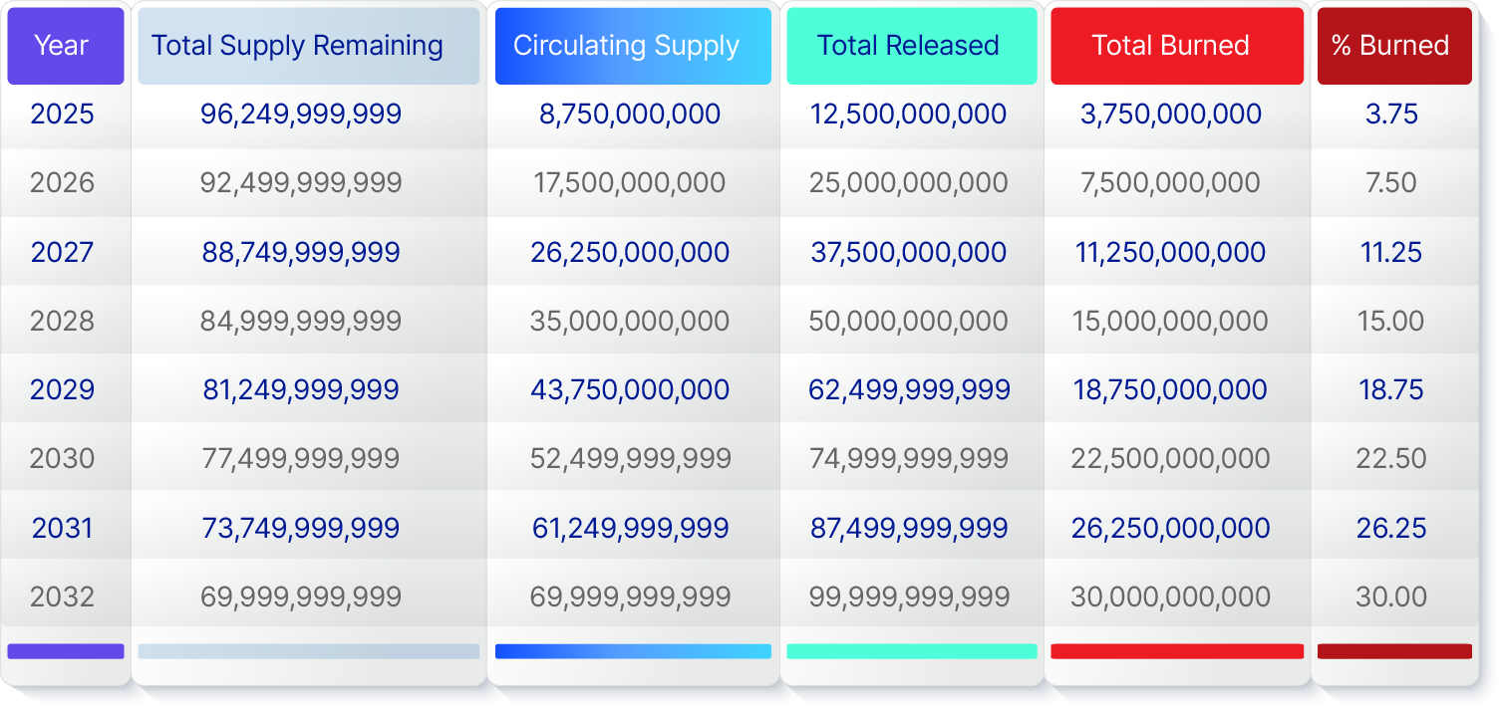Select the 11.25 percent burned cell
Viewport: 1500px width, 707px height.
click(1391, 253)
